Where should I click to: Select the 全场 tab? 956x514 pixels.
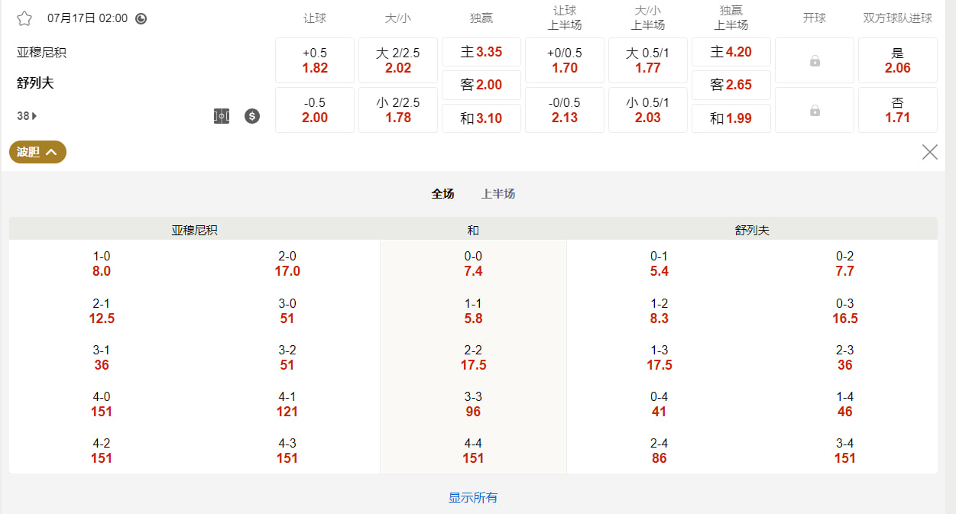(x=443, y=194)
